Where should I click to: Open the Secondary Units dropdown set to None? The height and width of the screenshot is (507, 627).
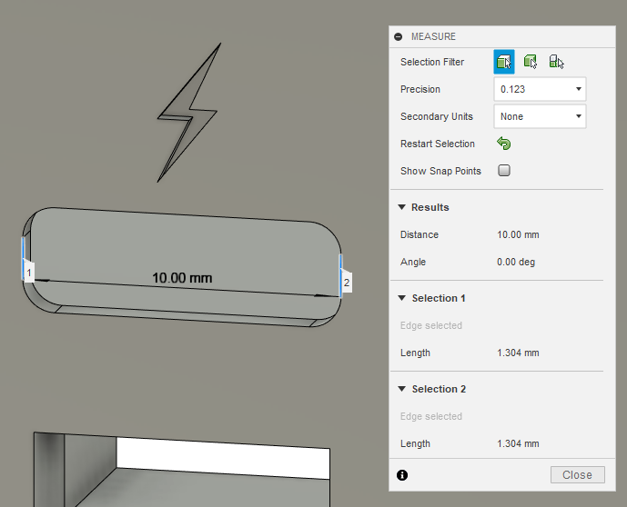point(540,116)
